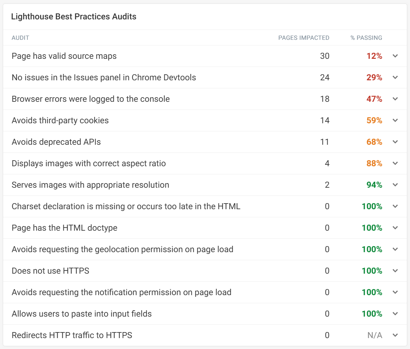The height and width of the screenshot is (349, 410).
Task: Expand chevron for 'Browser errors were logged'
Action: [x=395, y=99]
